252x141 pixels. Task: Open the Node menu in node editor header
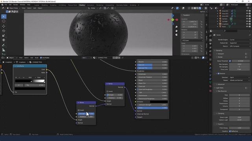[37, 58]
